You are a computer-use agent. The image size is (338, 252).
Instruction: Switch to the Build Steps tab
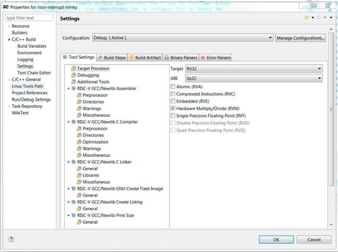click(112, 58)
